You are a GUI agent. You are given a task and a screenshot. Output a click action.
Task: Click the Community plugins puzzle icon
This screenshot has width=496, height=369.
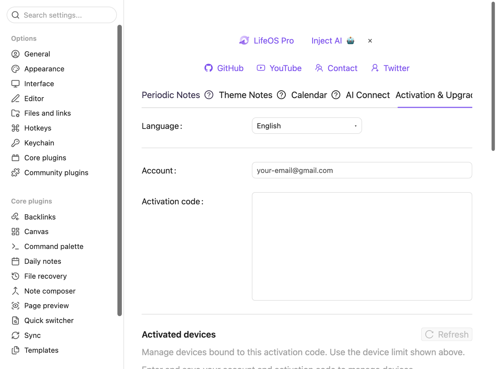(15, 172)
